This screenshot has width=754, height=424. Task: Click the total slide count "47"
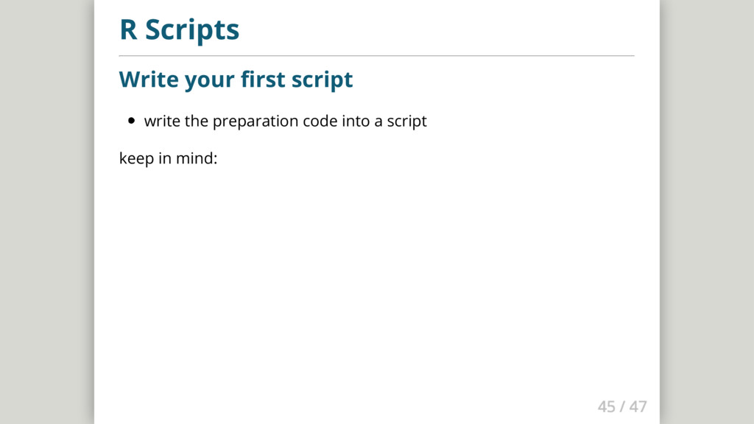point(638,406)
